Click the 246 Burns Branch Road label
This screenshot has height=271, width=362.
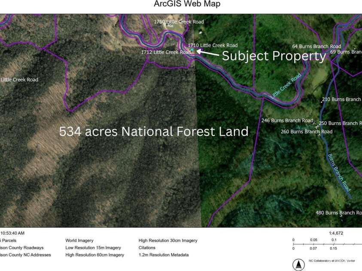click(287, 120)
